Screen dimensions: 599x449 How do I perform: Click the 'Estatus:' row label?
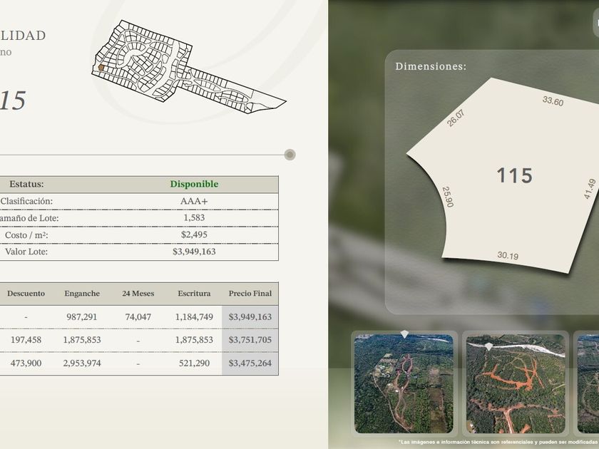click(26, 184)
